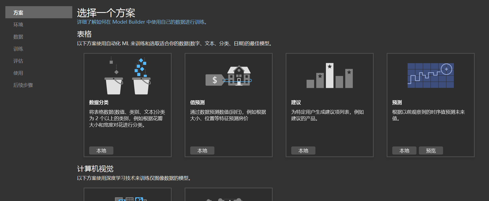The height and width of the screenshot is (201, 489).
Task: Open the 评估 step
Action: click(18, 61)
